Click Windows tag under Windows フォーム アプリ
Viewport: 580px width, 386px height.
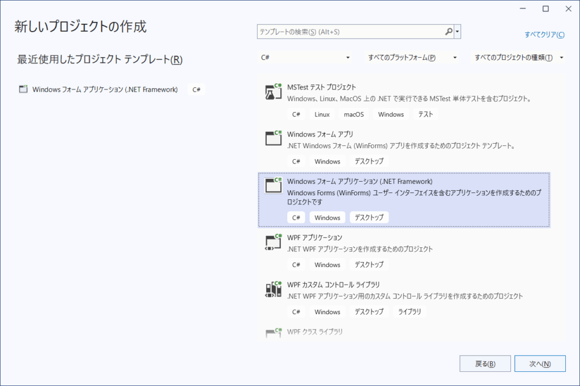(x=327, y=161)
